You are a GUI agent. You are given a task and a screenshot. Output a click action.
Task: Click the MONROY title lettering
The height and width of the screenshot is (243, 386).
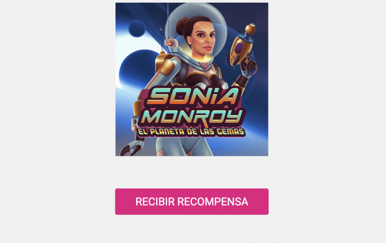coord(191,117)
